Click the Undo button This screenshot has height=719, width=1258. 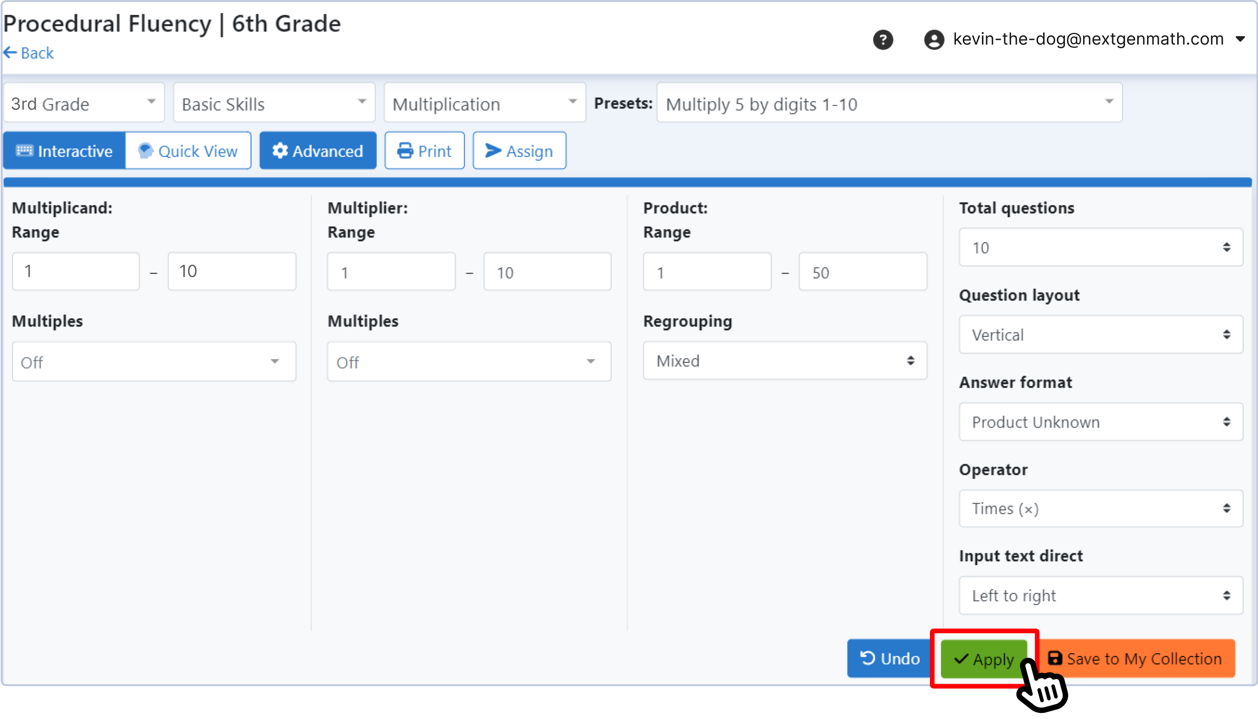(x=890, y=658)
